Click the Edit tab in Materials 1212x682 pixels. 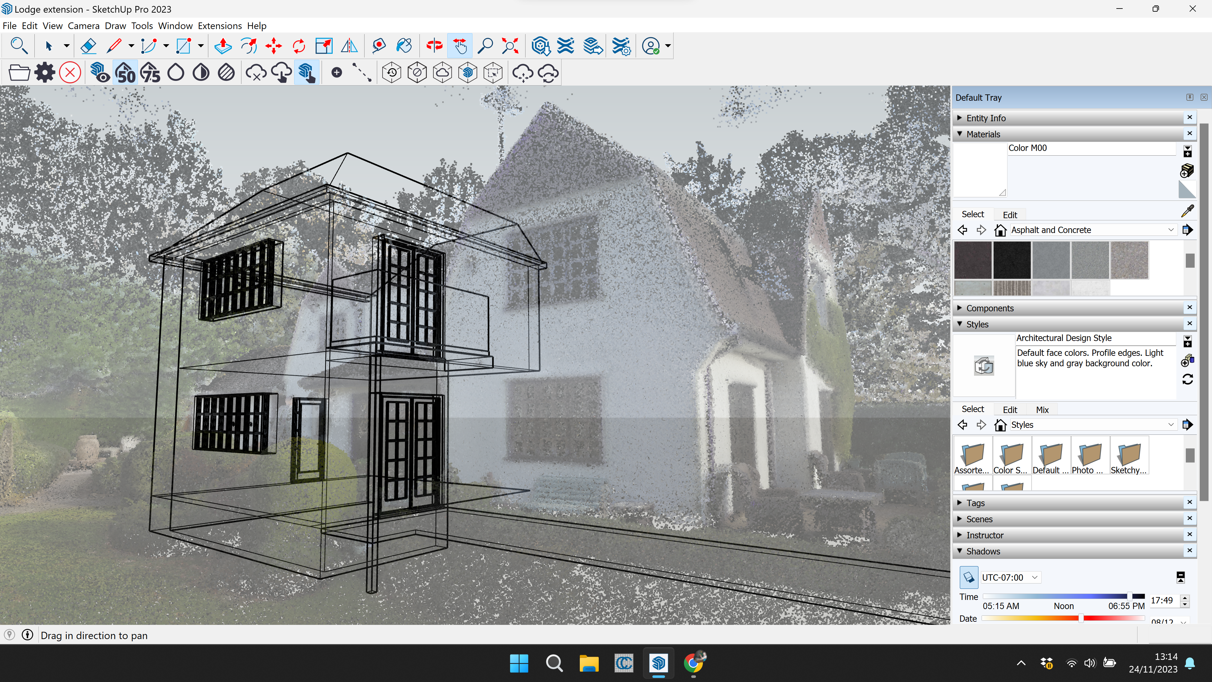coord(1010,215)
